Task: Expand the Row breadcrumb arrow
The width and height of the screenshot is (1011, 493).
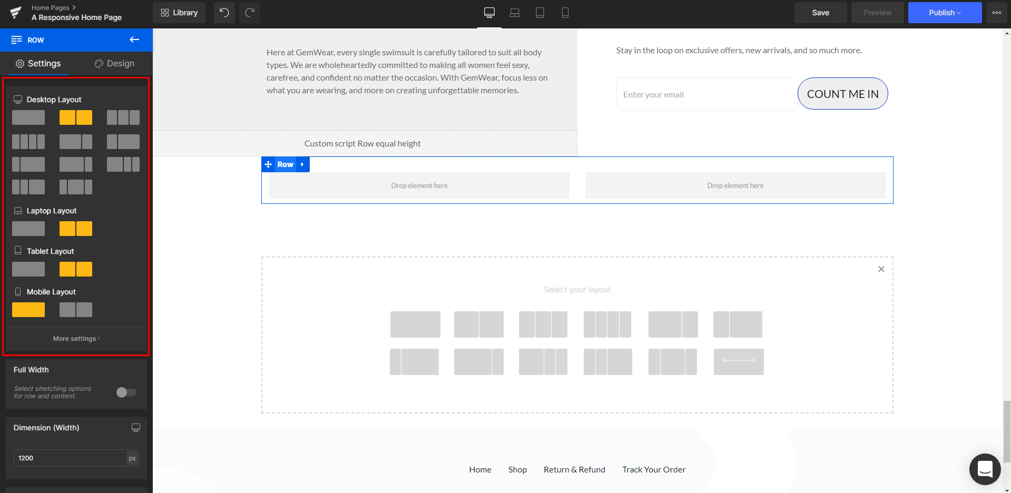Action: coord(302,164)
